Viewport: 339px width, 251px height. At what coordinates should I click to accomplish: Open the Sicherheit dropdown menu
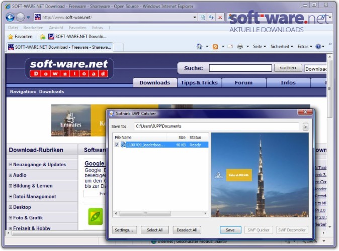282,46
